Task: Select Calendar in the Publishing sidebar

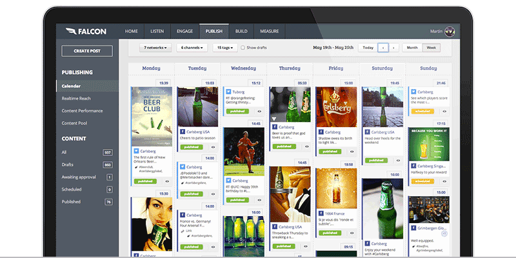Action: coord(87,86)
